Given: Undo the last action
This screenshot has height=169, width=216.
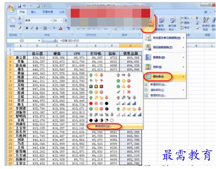Looking at the screenshot, I should 24,6.
